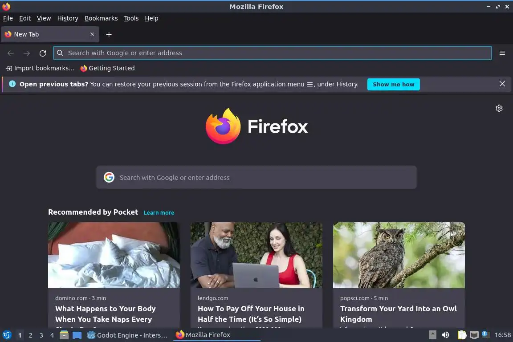This screenshot has width=513, height=342.
Task: Open the Bookmarks menu
Action: (x=101, y=18)
